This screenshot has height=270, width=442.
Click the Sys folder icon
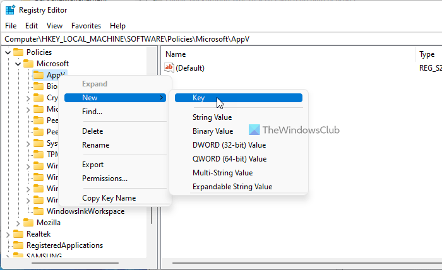coord(39,143)
